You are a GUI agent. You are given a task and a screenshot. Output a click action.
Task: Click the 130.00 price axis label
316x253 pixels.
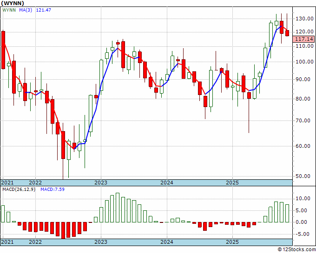click(x=304, y=19)
